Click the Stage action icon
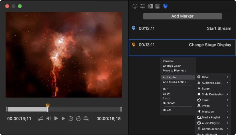This screenshot has height=135, width=236. [199, 89]
